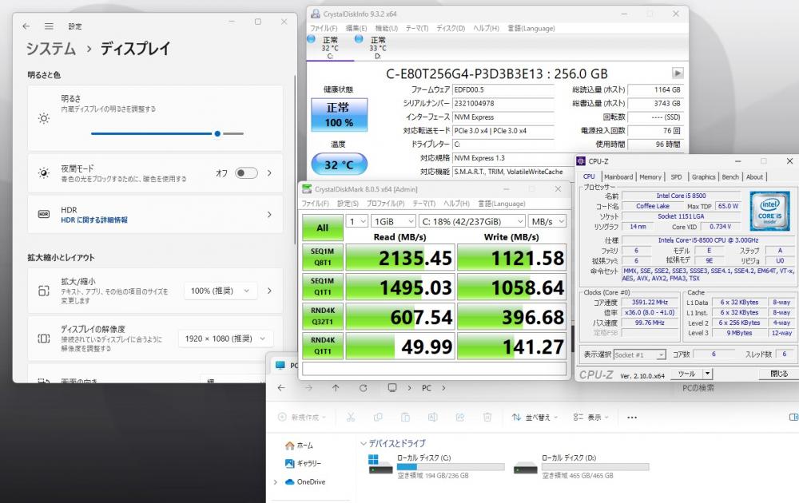Image resolution: width=799 pixels, height=503 pixels.
Task: Open the C: 18% drive selection dropdown
Action: (x=472, y=221)
